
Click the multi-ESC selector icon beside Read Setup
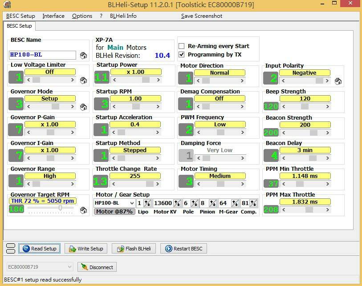click(10, 248)
